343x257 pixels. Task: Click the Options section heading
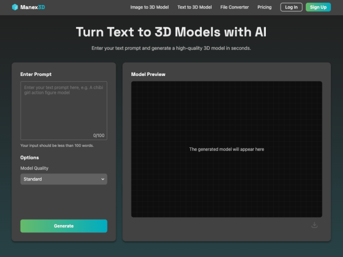[30, 157]
